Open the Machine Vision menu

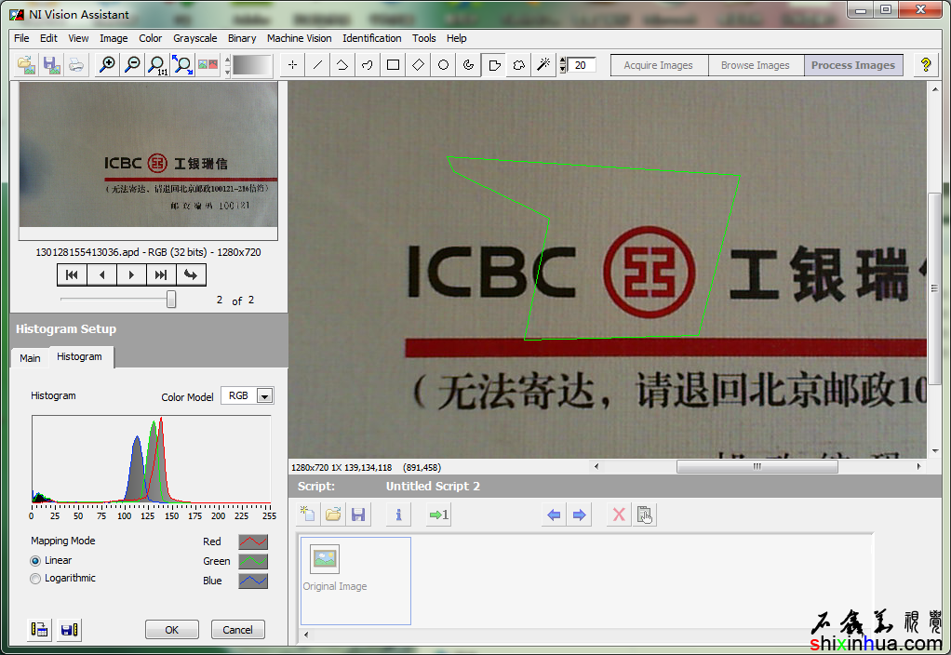(299, 38)
